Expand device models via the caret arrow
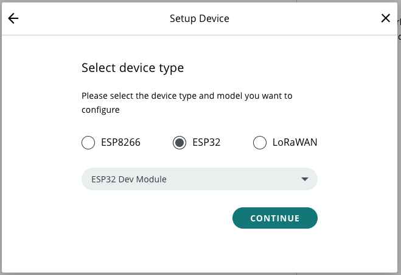 [x=305, y=179]
